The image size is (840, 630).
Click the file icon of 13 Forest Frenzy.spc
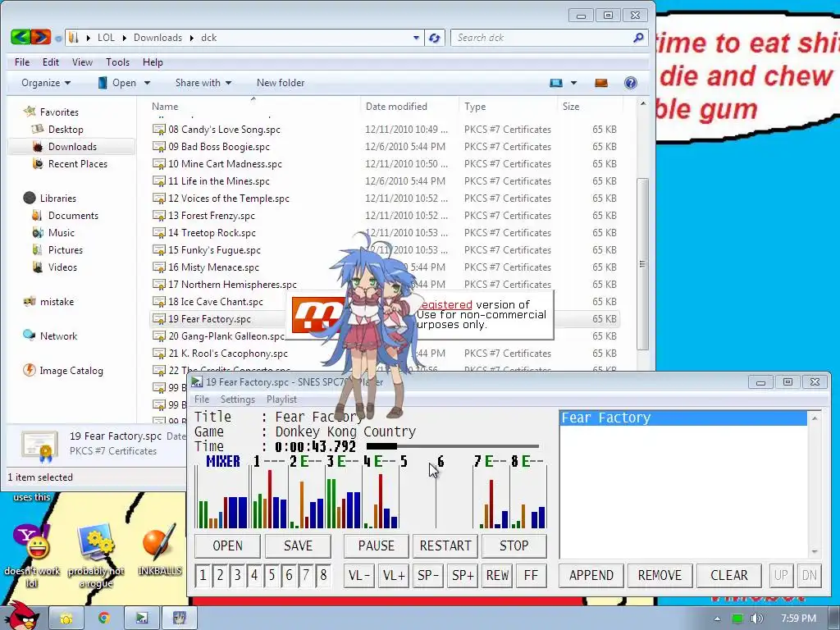pyautogui.click(x=158, y=216)
